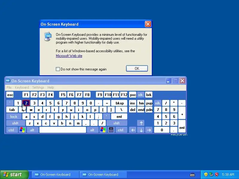Image resolution: width=239 pixels, height=179 pixels.
Task: Toggle the nlk num lock key
Action: (158, 103)
